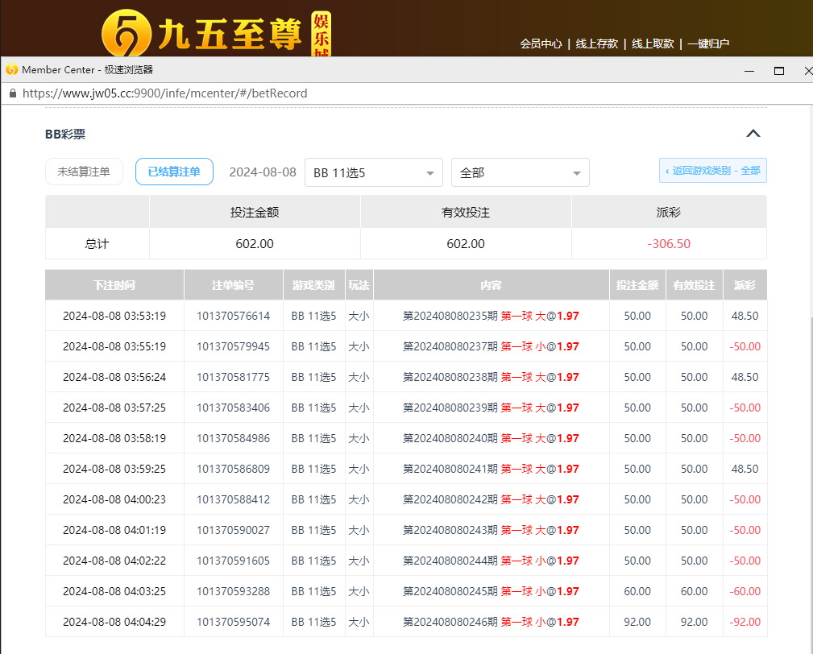Click the browser favicon in the title bar
Screen dimensions: 813x654
point(11,70)
